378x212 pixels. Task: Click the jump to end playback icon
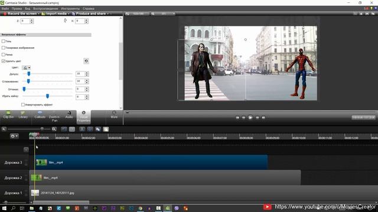[x=263, y=118]
